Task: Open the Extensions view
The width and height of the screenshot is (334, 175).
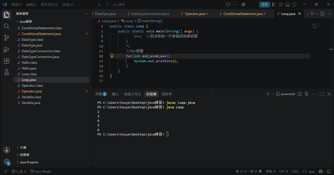Action: coord(7,61)
